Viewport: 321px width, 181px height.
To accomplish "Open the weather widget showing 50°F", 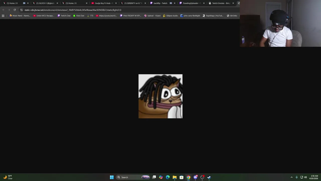I will point(8,177).
